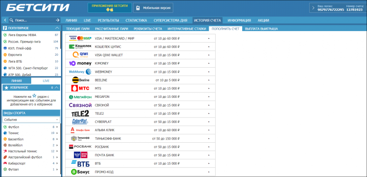Click ПРИЛОЖЕНИЯ БЕТСИТИ button
Image resolution: width=367 pixels, height=177 pixels.
tap(110, 8)
